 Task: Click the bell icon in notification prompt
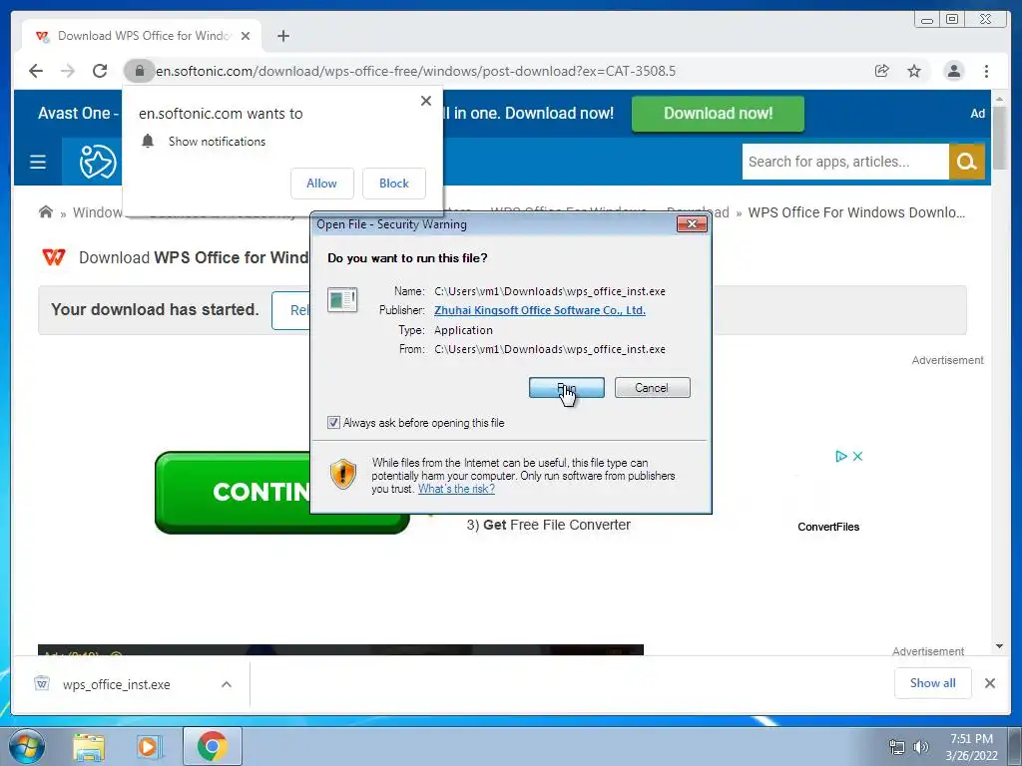tap(148, 141)
